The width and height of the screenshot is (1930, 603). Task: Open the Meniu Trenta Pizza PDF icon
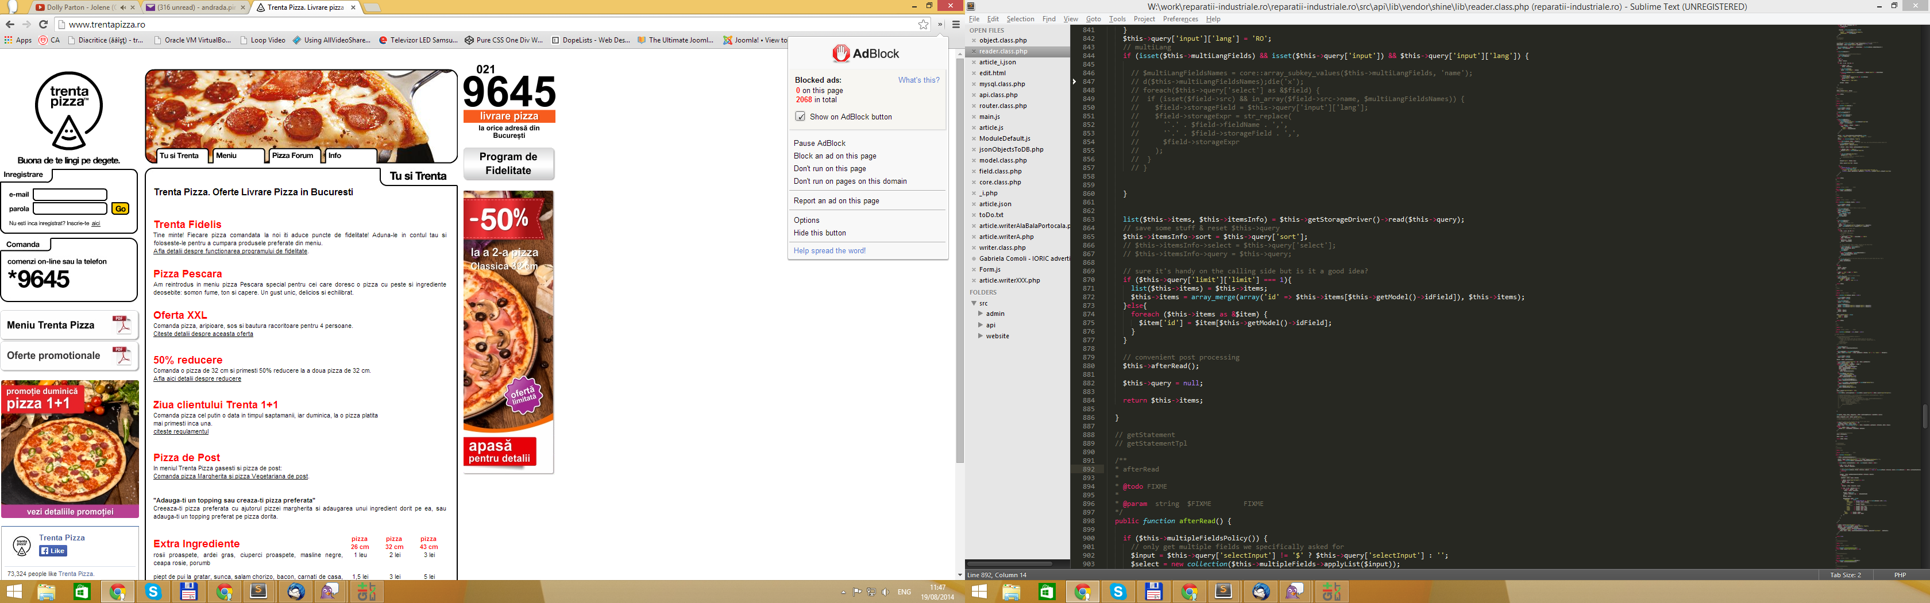click(x=121, y=325)
